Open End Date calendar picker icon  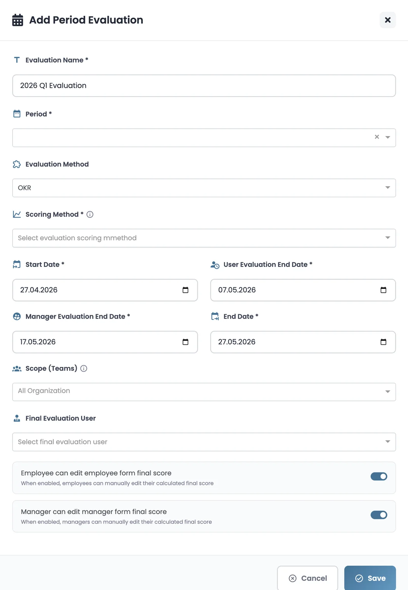point(383,342)
